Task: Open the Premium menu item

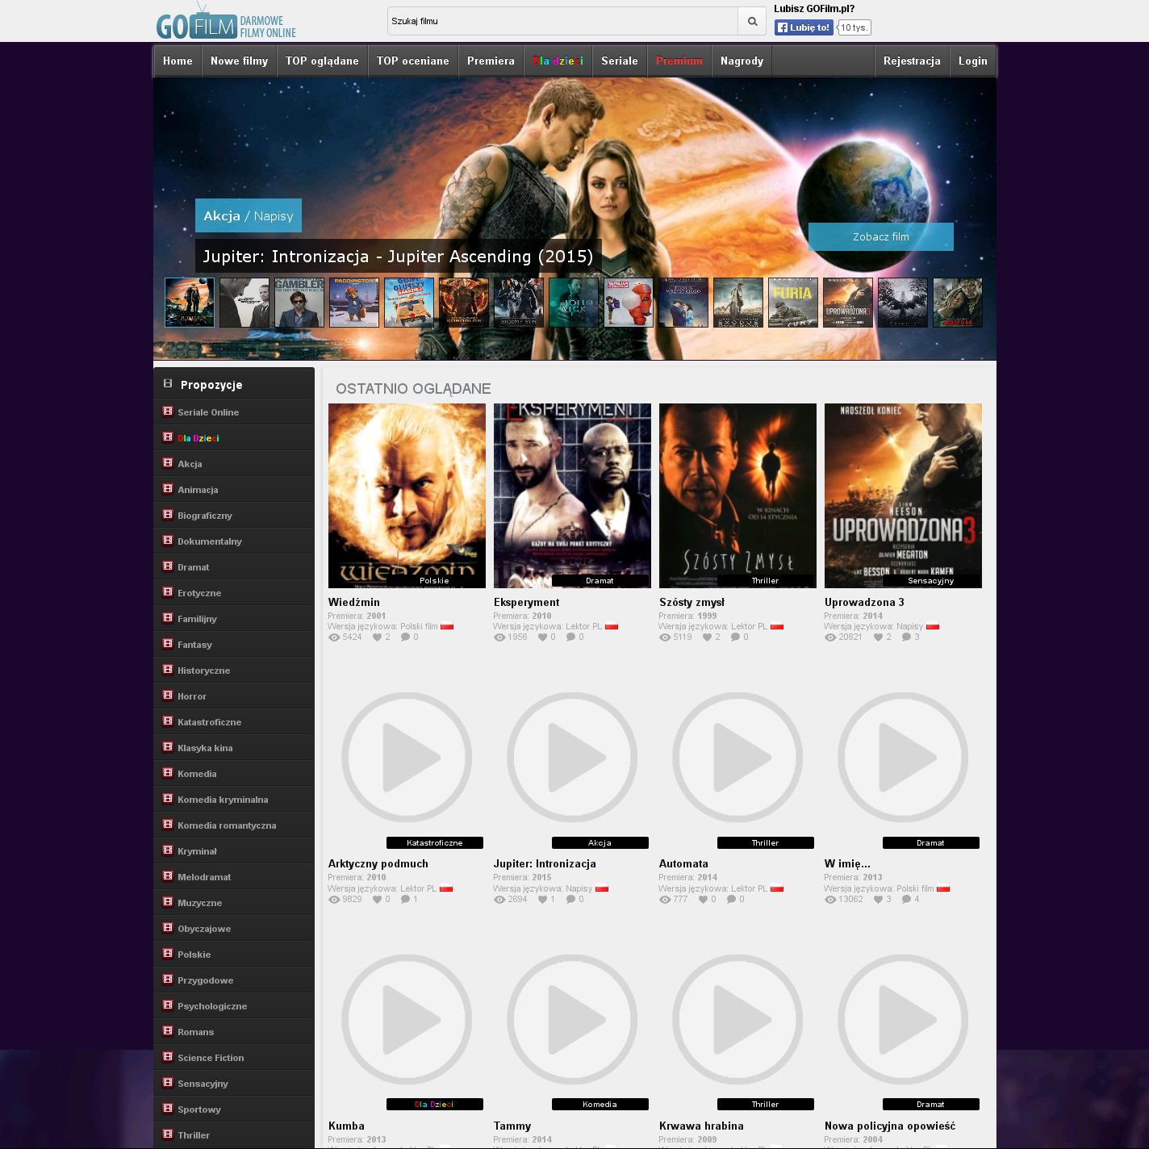Action: pos(679,61)
